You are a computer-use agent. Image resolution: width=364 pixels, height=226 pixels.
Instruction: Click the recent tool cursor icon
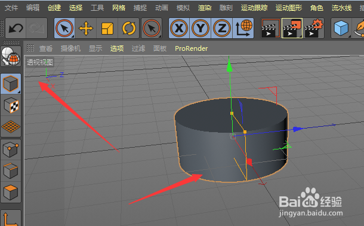(x=152, y=28)
